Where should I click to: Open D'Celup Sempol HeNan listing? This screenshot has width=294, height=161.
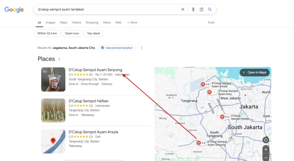click(89, 101)
